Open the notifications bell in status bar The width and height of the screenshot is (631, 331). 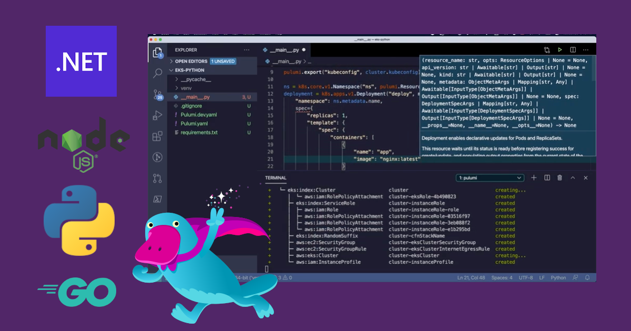[587, 277]
